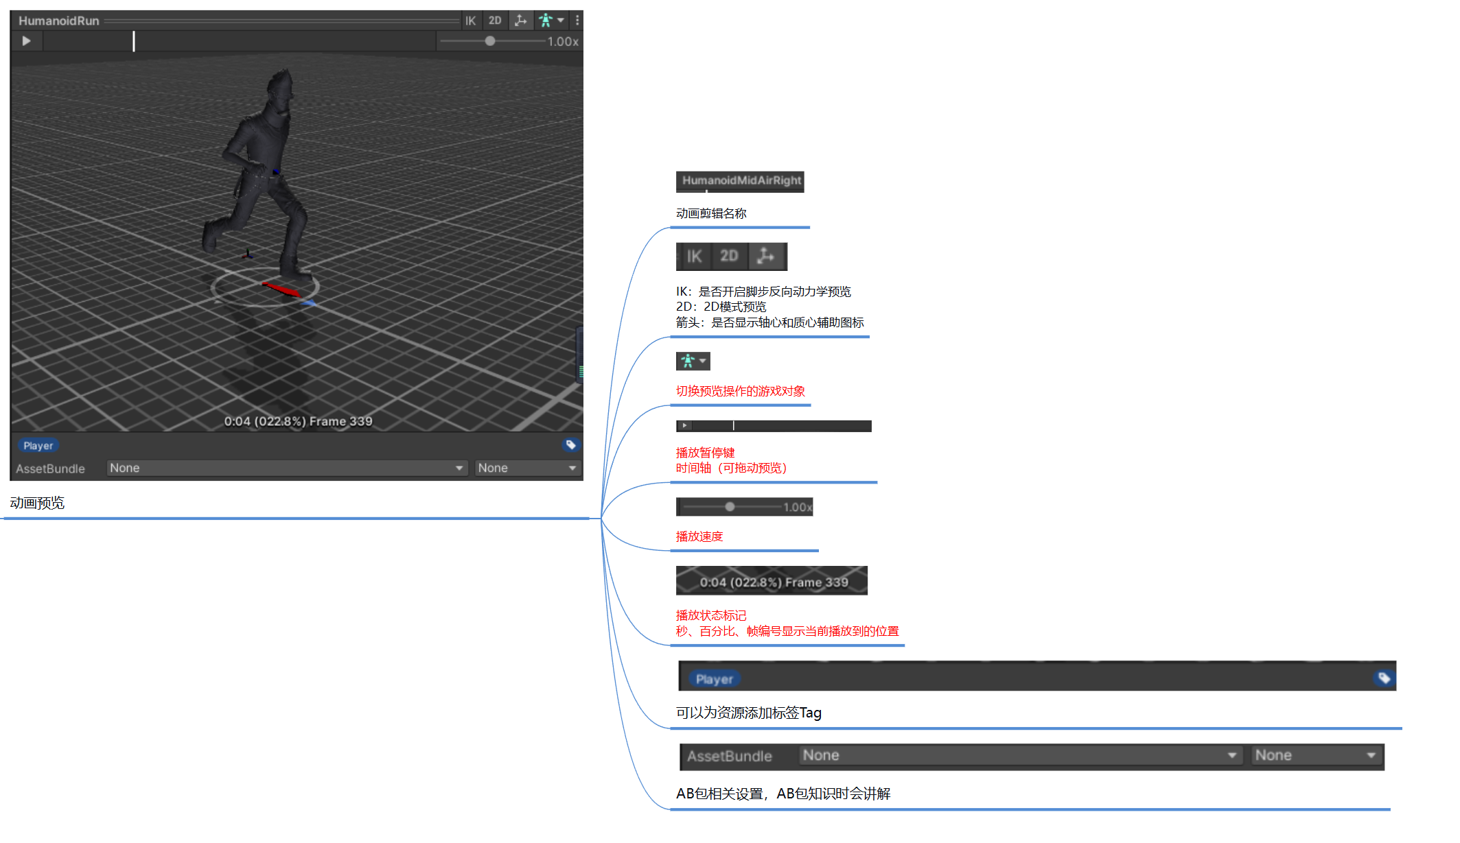Toggle pivot and mass center gizmo icon
The image size is (1460, 843).
pos(521,21)
